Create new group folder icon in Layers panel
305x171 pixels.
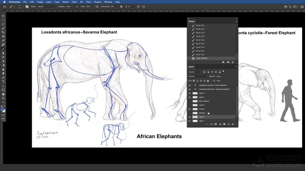pos(224,124)
